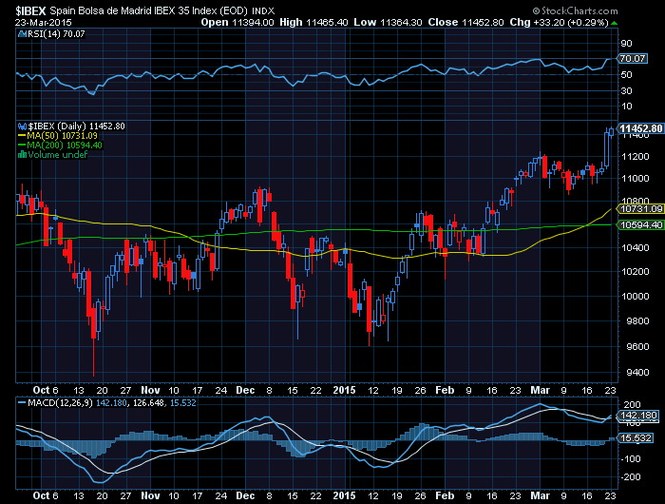Click the 10594.40 MA(200) axis tag
This screenshot has height=504, width=665.
pyautogui.click(x=641, y=225)
